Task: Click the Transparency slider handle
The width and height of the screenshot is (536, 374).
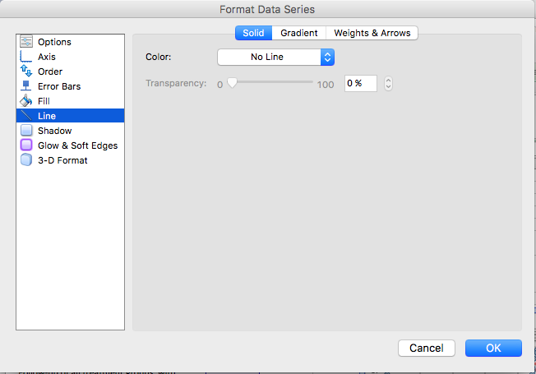Action: coord(232,83)
